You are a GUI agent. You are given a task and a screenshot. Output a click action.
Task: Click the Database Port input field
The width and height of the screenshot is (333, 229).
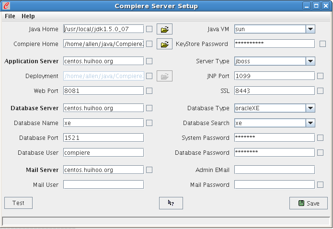tap(103, 137)
